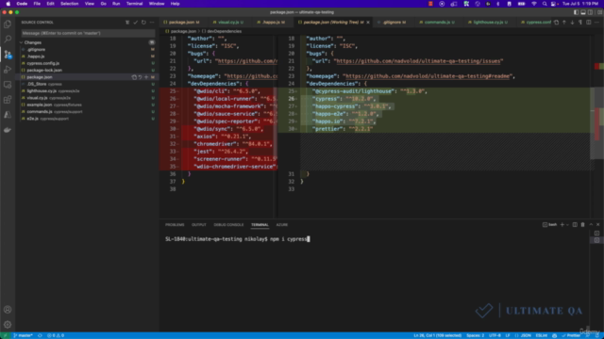This screenshot has height=339, width=604.
Task: Open the visual.cy.js editor tab
Action: pyautogui.click(x=228, y=23)
